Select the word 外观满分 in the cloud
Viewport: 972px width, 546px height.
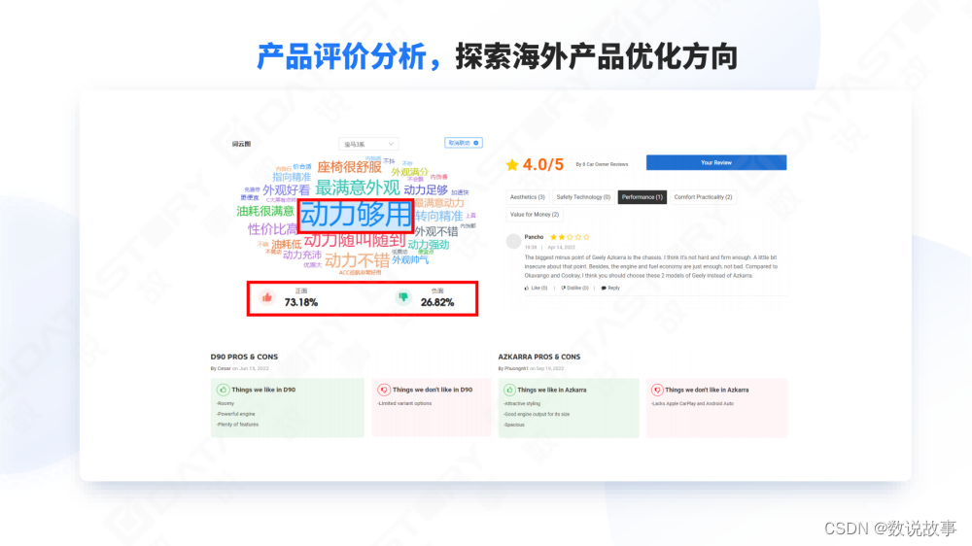click(x=410, y=172)
